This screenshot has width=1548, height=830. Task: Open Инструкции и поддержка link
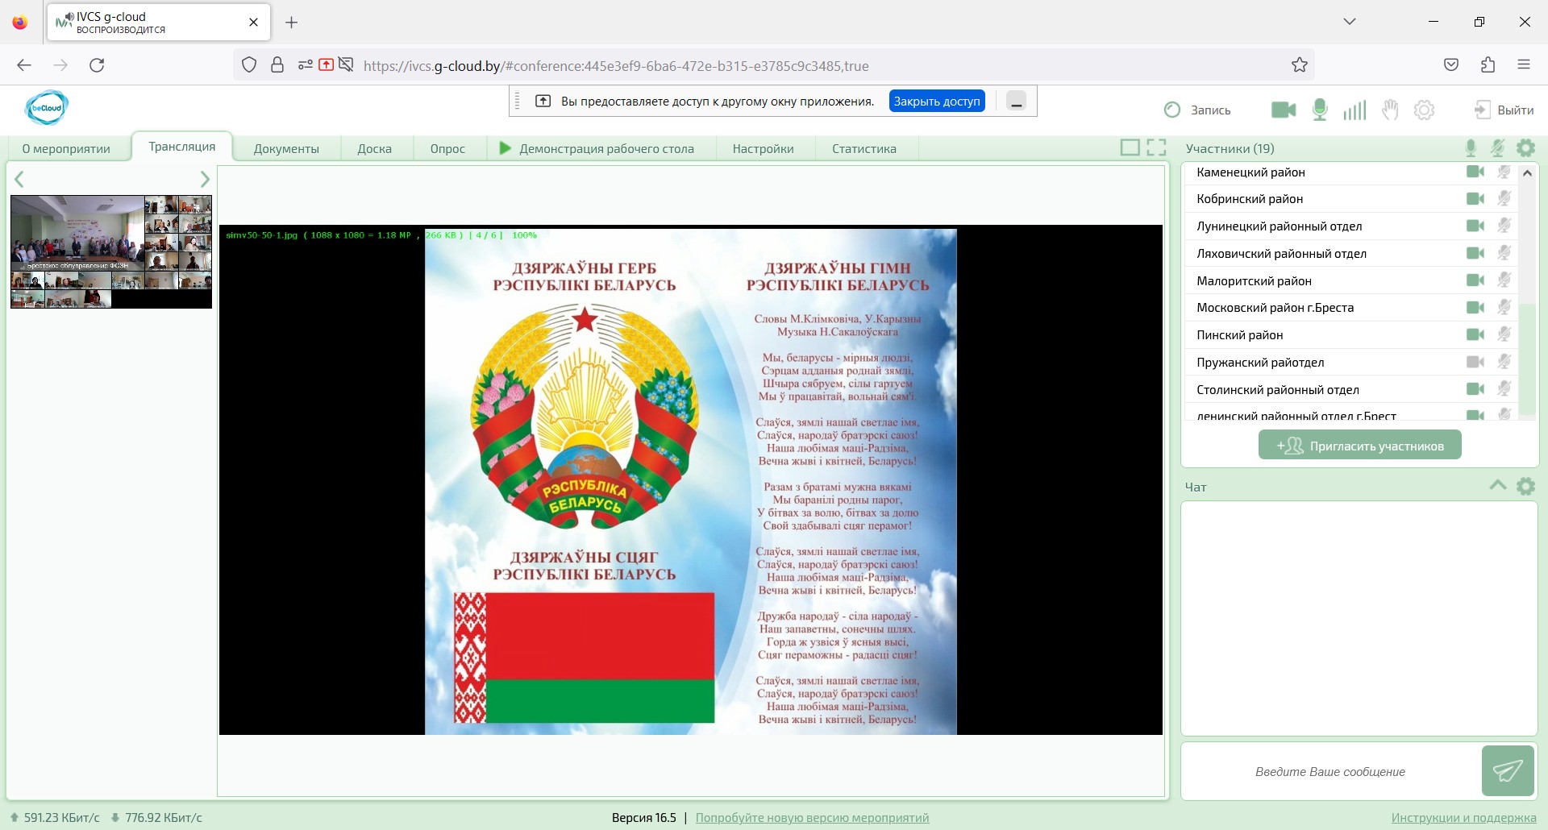1463,817
